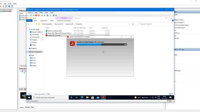Click the refresh icon beside the address bar
The height and width of the screenshot is (112, 200).
(x=133, y=24)
